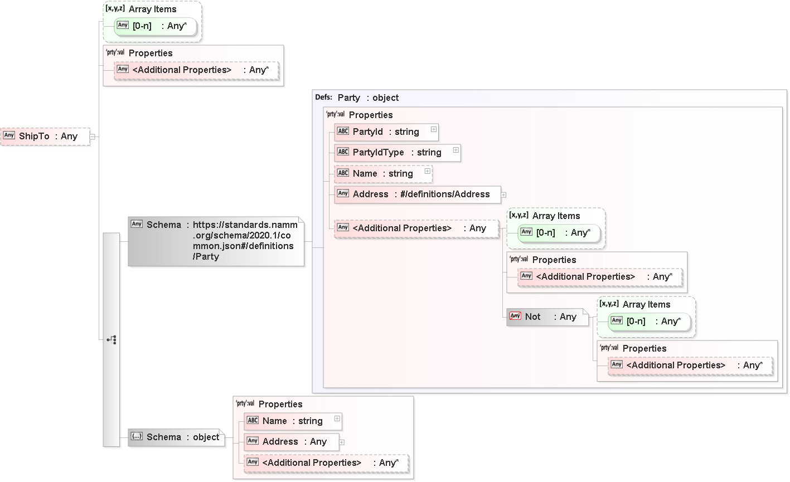The image size is (790, 482).
Task: Click 'prty':val icon of Schema object Properties
Action: coord(245,403)
